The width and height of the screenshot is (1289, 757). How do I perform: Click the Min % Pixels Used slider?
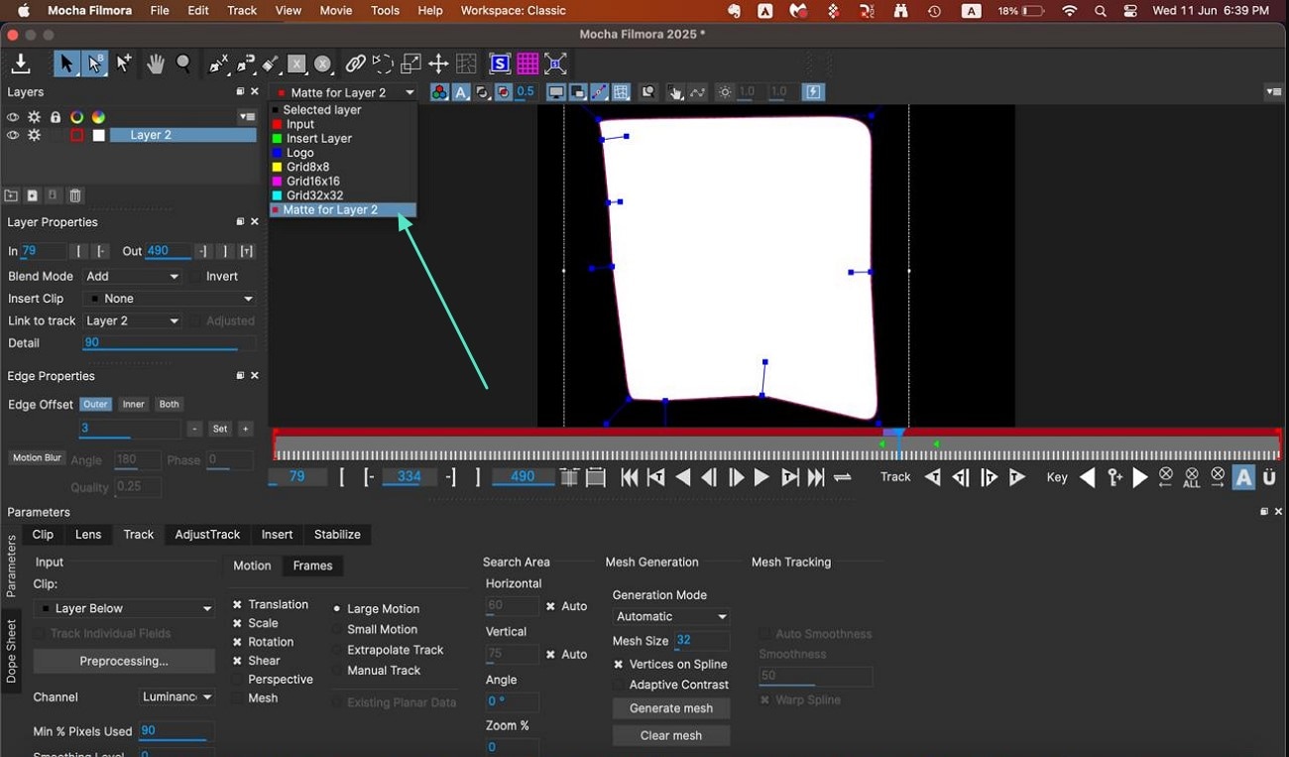click(x=176, y=731)
